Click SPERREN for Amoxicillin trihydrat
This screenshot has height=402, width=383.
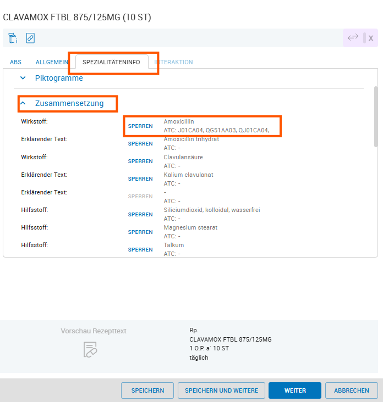140,143
